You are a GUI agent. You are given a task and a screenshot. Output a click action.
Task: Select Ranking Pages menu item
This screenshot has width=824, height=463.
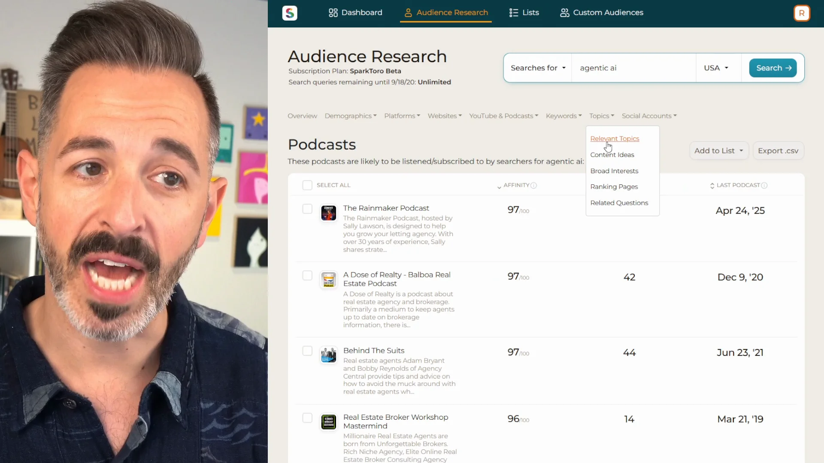click(614, 186)
